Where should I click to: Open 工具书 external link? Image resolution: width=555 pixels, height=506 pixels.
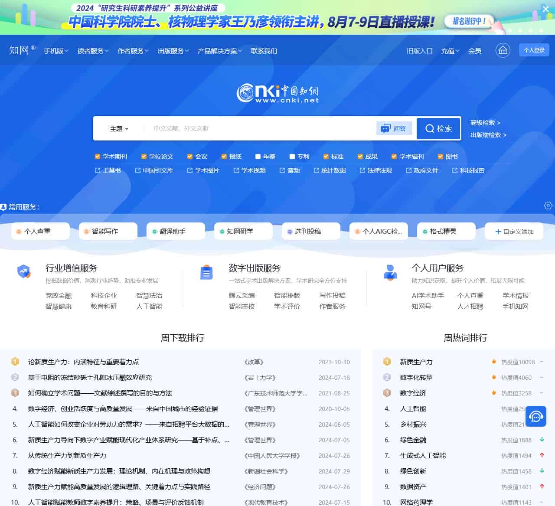(x=108, y=170)
